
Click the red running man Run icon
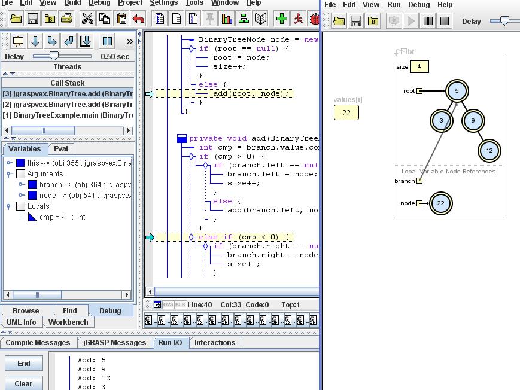pos(299,19)
